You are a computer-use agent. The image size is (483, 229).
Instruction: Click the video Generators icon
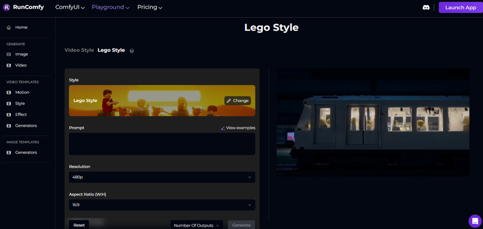tap(8, 126)
